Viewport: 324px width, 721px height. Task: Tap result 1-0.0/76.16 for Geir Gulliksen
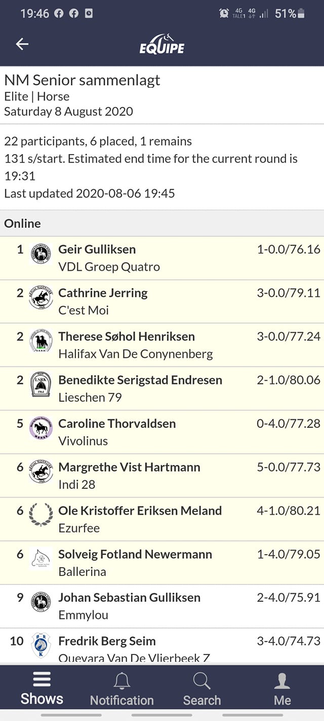point(289,249)
